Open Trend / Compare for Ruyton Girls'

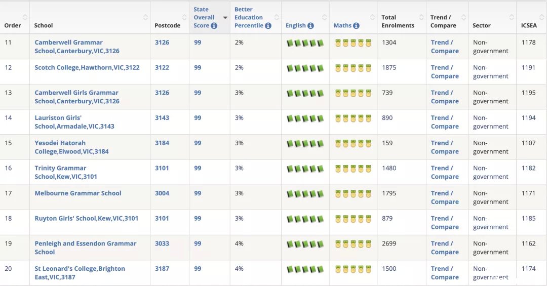tap(445, 223)
